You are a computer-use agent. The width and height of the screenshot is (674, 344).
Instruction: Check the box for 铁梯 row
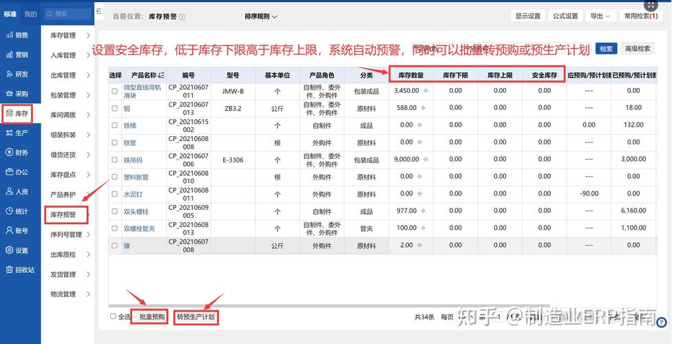point(114,125)
